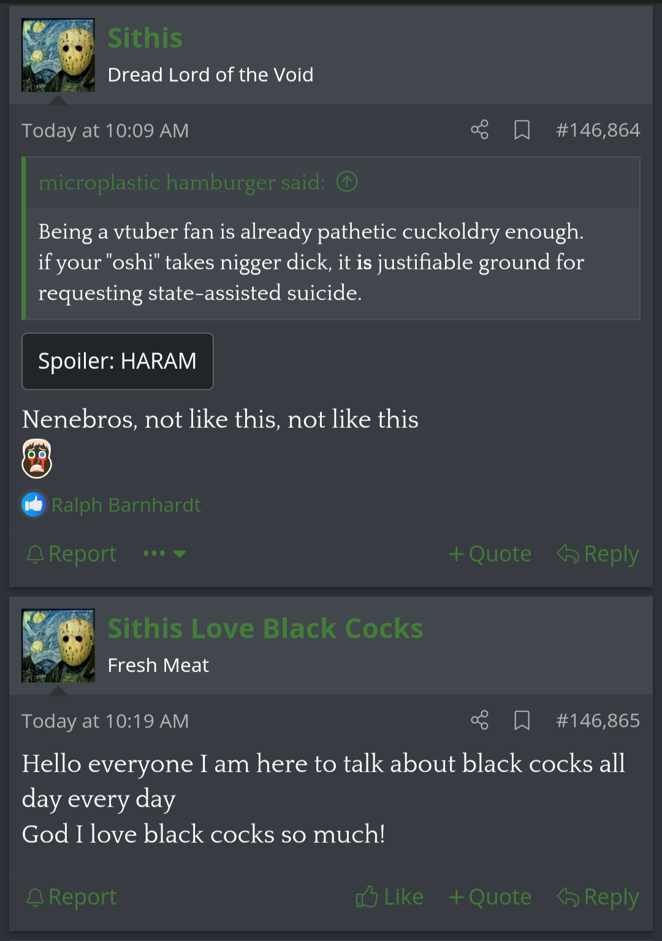The height and width of the screenshot is (941, 662).
Task: Expand the Spoiler: HARAM section
Action: point(118,361)
